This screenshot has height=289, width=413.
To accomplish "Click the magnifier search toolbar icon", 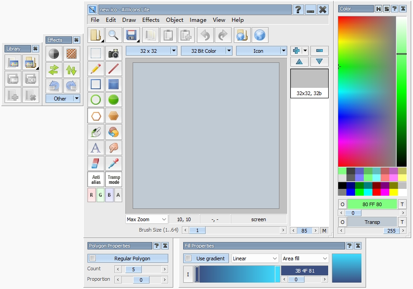I will 114,35.
